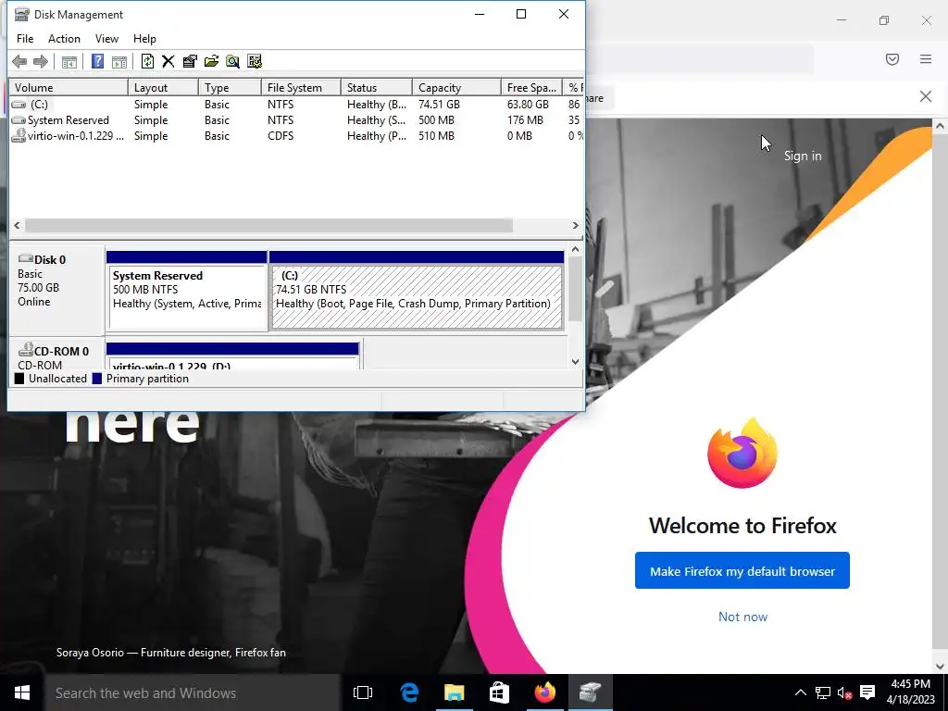Show hidden tray icons with the chevron

pyautogui.click(x=800, y=692)
